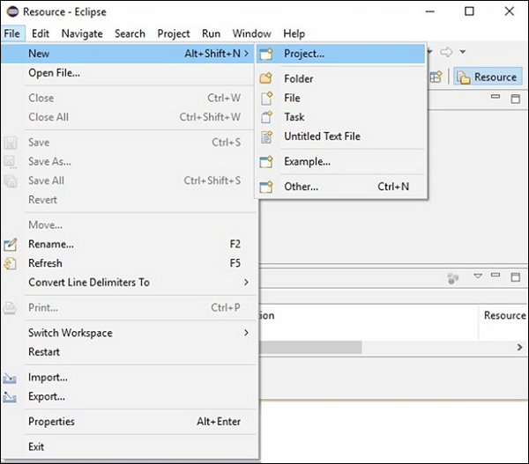Screen dimensions: 529x464
Task: Click the Refresh icon in File menu
Action: click(11, 263)
